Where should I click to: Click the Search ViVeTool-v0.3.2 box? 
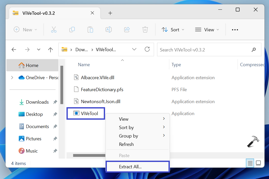coord(204,50)
